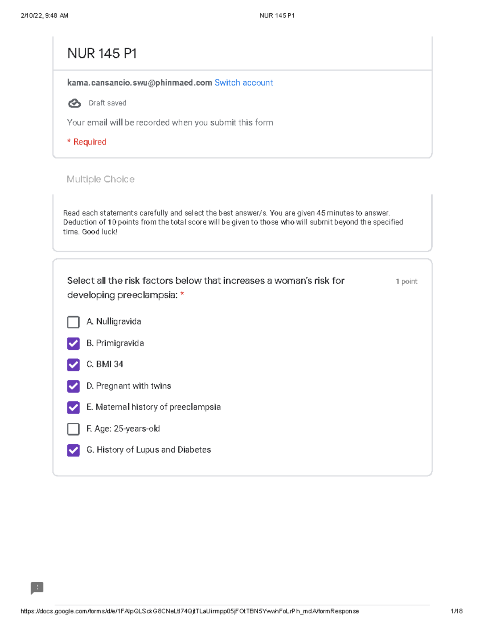Screen dimensions: 484x627
Task: Click the kama.cansancio email address text
Action: click(140, 83)
